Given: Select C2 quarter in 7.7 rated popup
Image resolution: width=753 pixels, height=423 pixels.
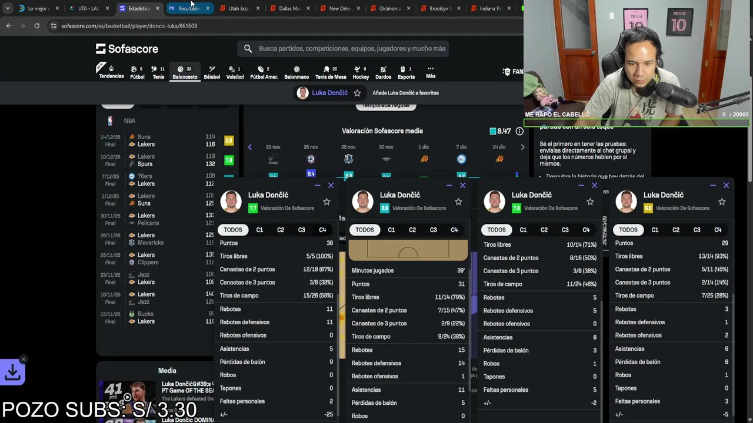Looking at the screenshot, I should point(281,230).
